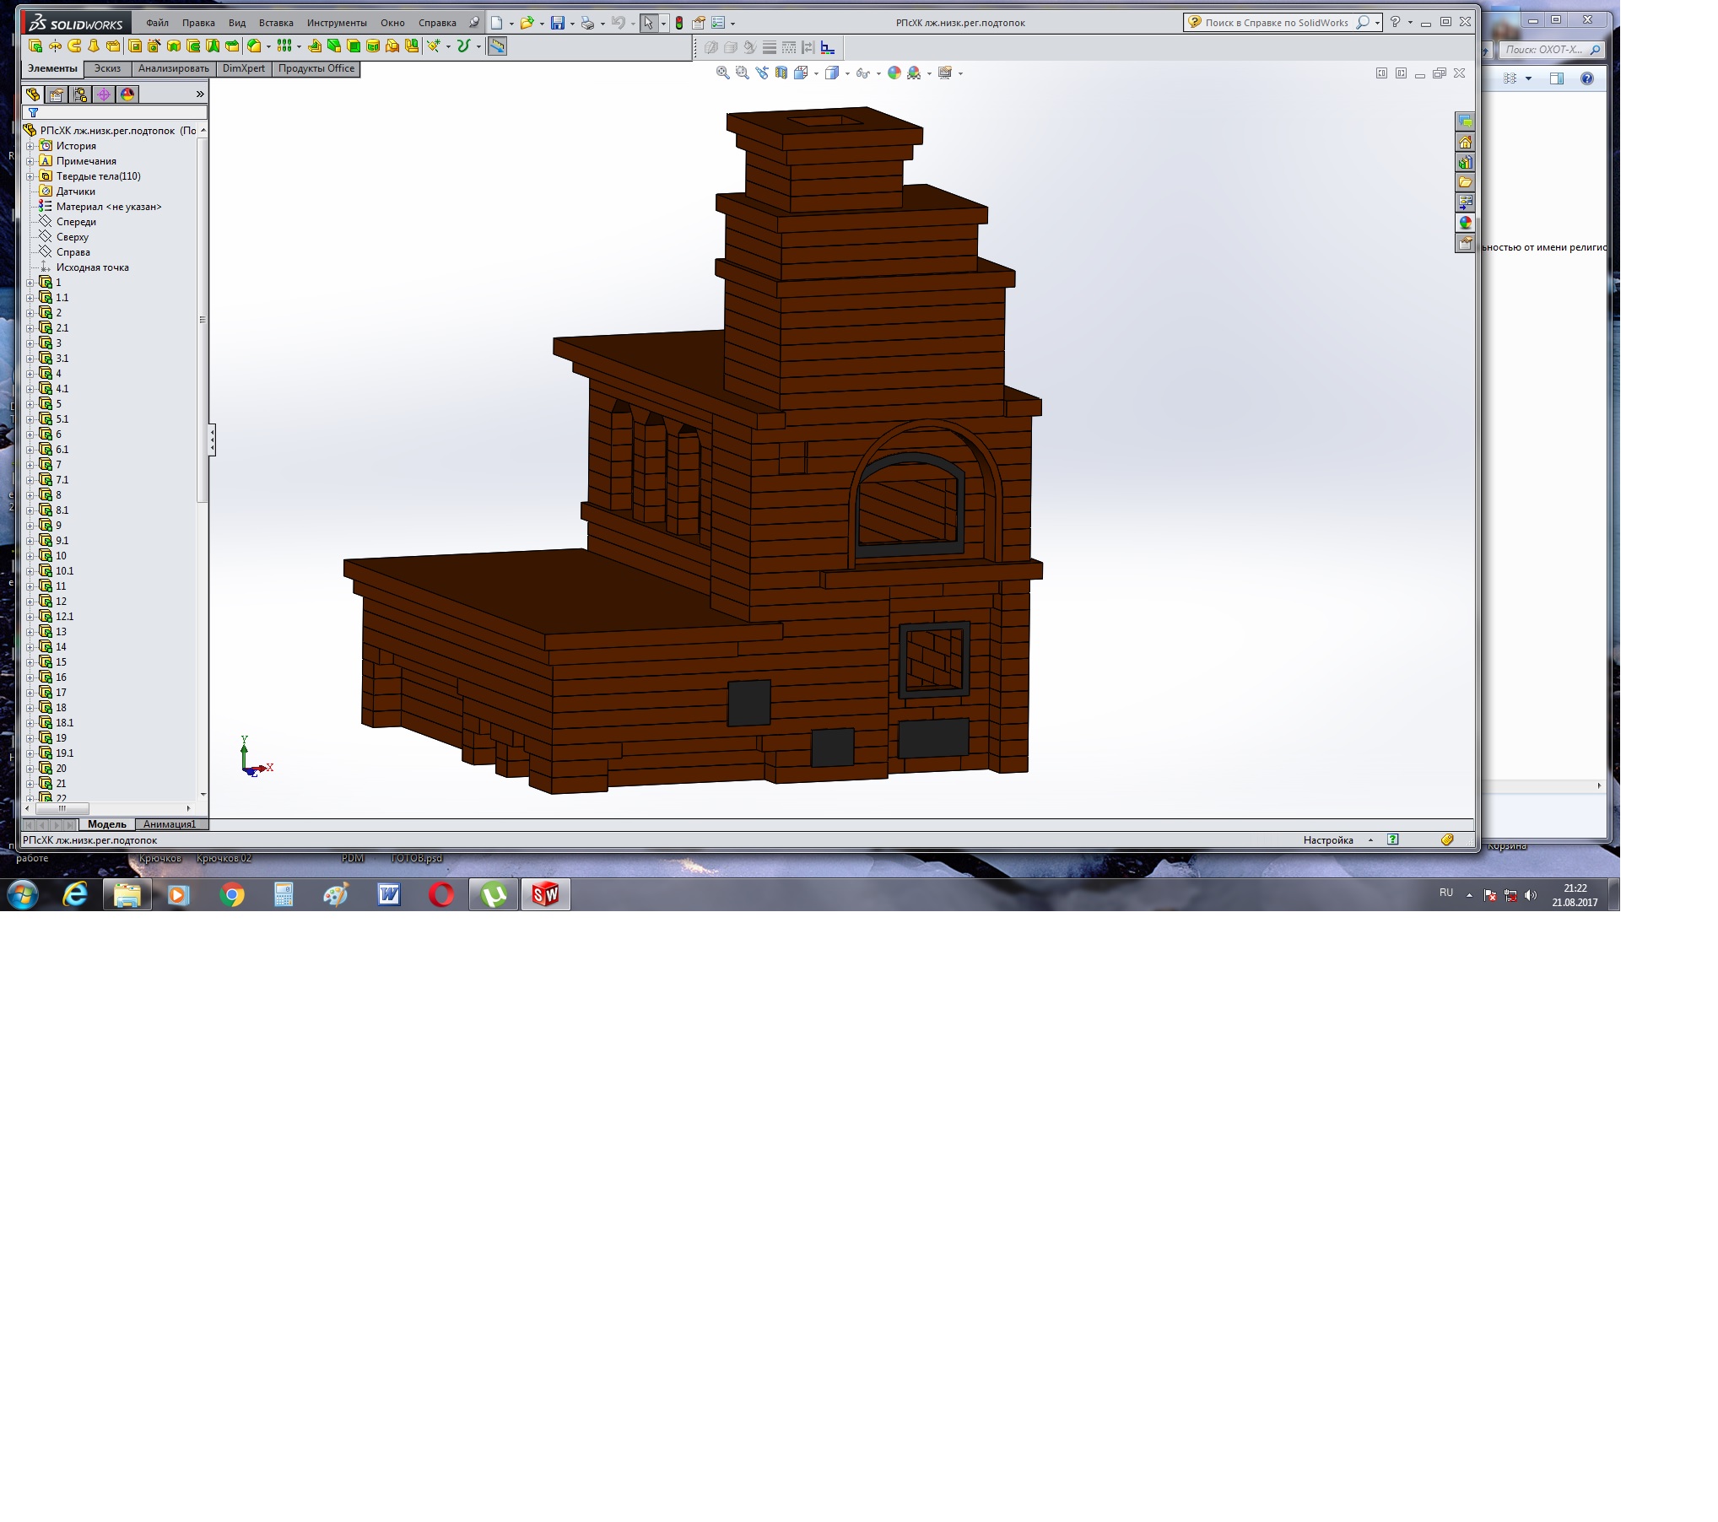The width and height of the screenshot is (1718, 1522).
Task: Click the Анимация1 bottom tab
Action: (170, 824)
